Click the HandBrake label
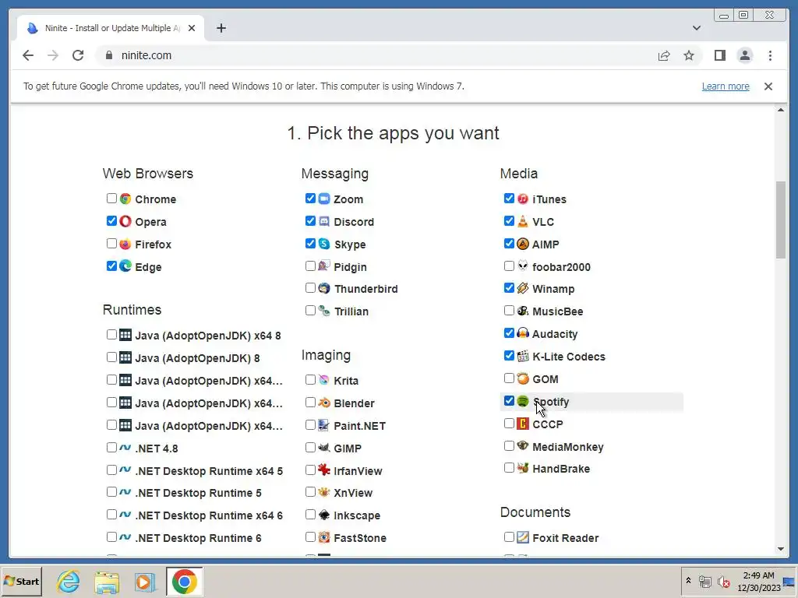The image size is (798, 598). pos(561,469)
